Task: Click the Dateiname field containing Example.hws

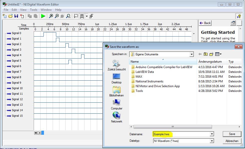Action: coord(181,134)
